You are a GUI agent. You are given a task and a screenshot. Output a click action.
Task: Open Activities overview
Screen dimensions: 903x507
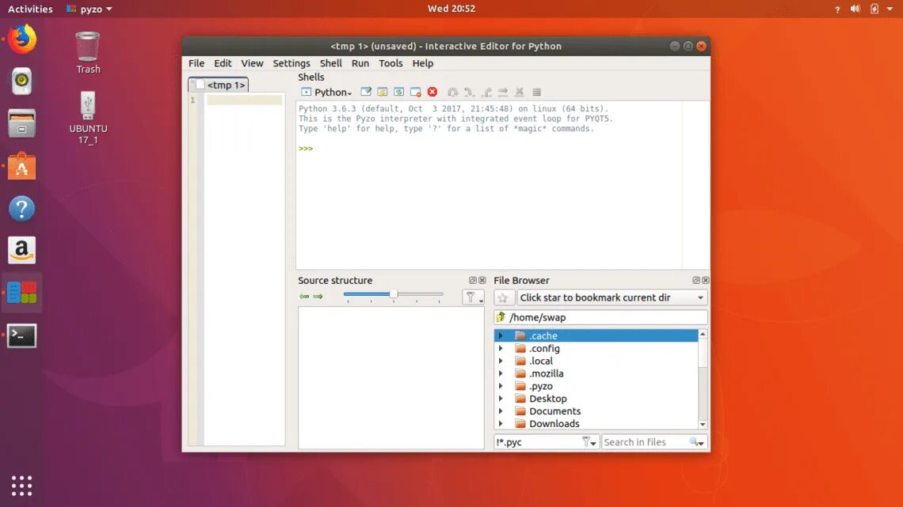tap(30, 9)
